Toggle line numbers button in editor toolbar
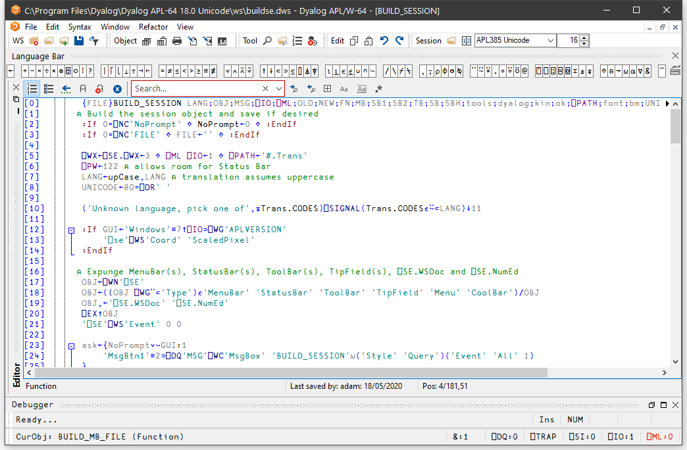Screen dimensions: 687x450 (x=32, y=89)
